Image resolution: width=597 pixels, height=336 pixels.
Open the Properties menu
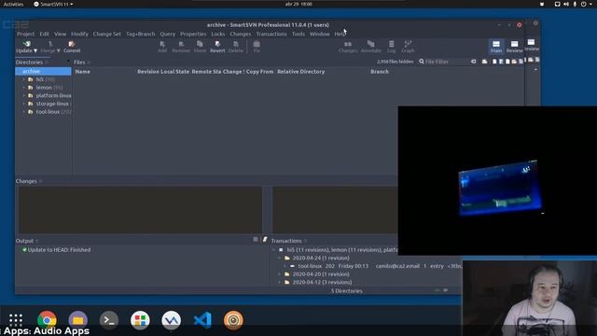[x=193, y=34]
